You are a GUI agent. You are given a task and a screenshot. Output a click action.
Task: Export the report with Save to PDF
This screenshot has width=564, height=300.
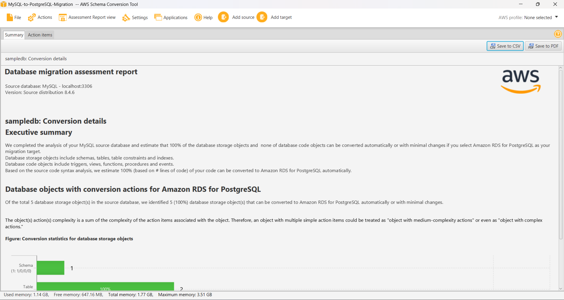pyautogui.click(x=543, y=46)
